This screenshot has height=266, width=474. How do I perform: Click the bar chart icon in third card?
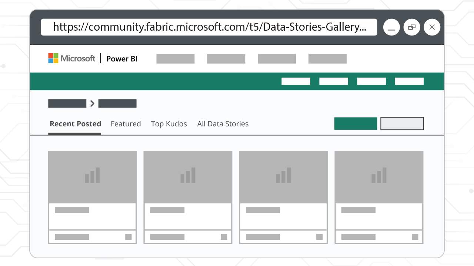283,175
